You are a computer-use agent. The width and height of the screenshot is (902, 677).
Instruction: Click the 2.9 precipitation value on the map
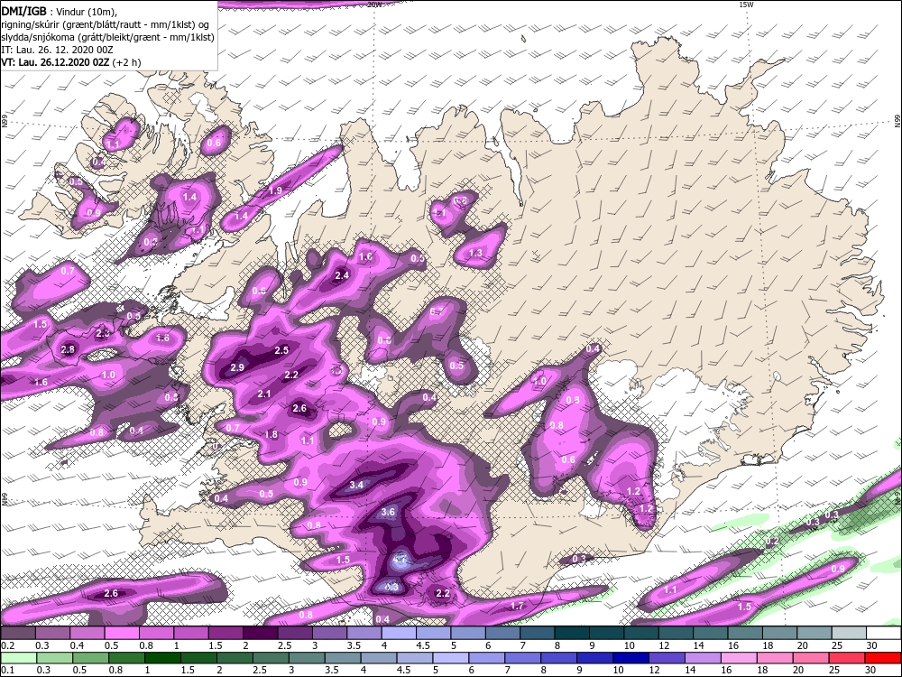[x=237, y=367]
